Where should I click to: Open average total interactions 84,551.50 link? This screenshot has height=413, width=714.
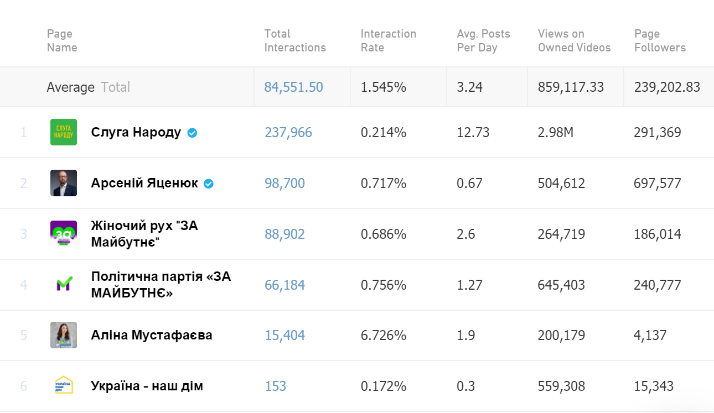coord(293,87)
